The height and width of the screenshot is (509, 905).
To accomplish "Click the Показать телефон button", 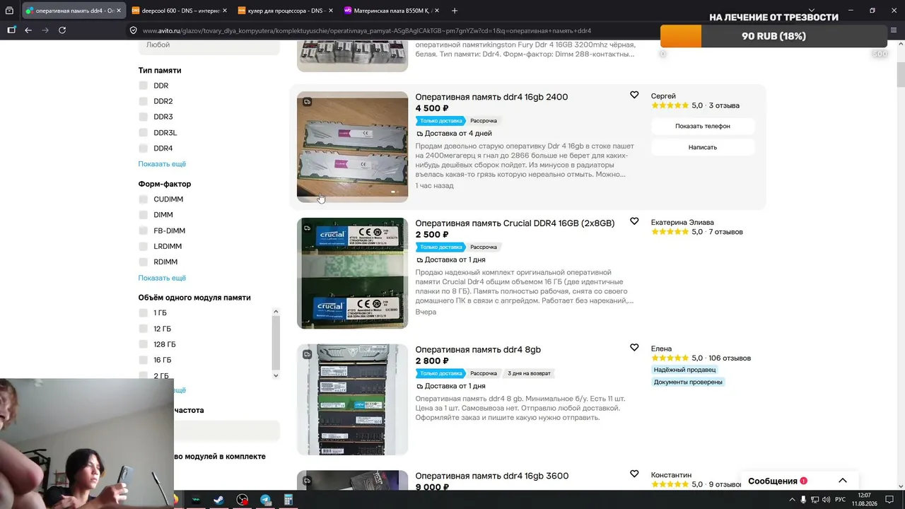I will click(x=703, y=126).
